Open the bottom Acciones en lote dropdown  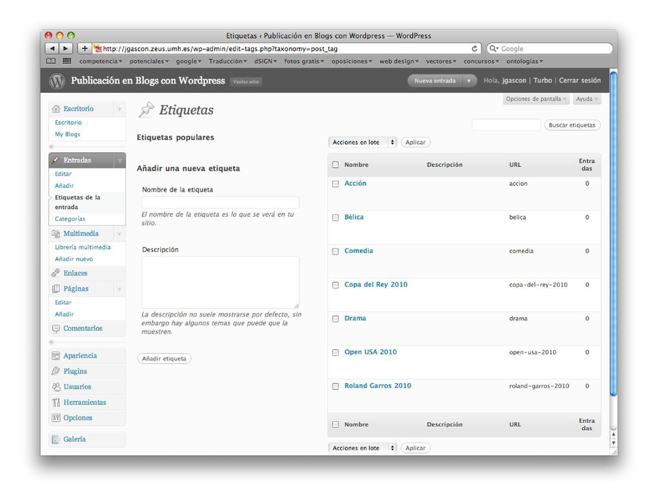pyautogui.click(x=363, y=448)
